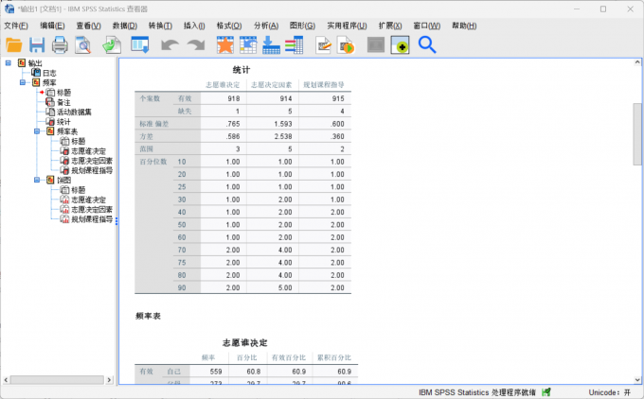Click the SPSS app icon in title bar
The width and height of the screenshot is (644, 399).
9,9
